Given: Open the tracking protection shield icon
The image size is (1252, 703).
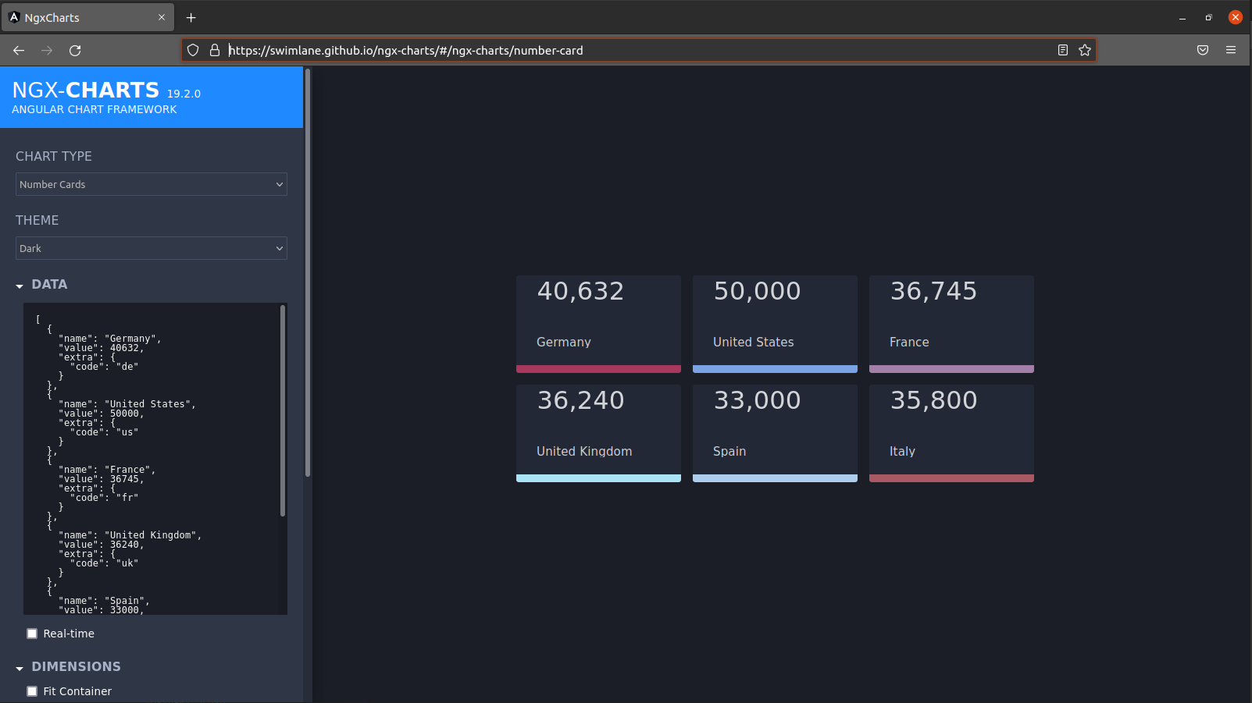Looking at the screenshot, I should tap(192, 50).
